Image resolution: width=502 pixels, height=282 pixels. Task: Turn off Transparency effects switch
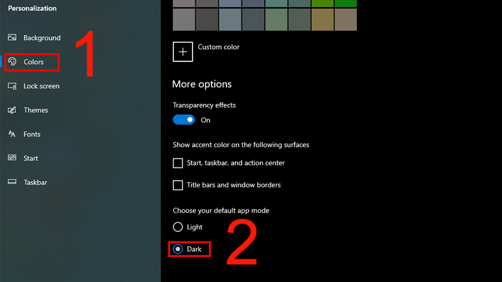(184, 120)
